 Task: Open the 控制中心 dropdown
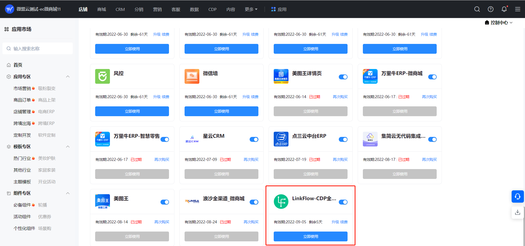click(x=499, y=23)
